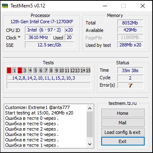The width and height of the screenshot is (153, 153).
Task: Click Load config & exit button
Action: click(x=123, y=132)
